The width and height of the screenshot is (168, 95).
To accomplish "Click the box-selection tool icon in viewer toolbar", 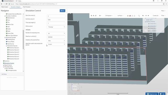I will 139,16.
